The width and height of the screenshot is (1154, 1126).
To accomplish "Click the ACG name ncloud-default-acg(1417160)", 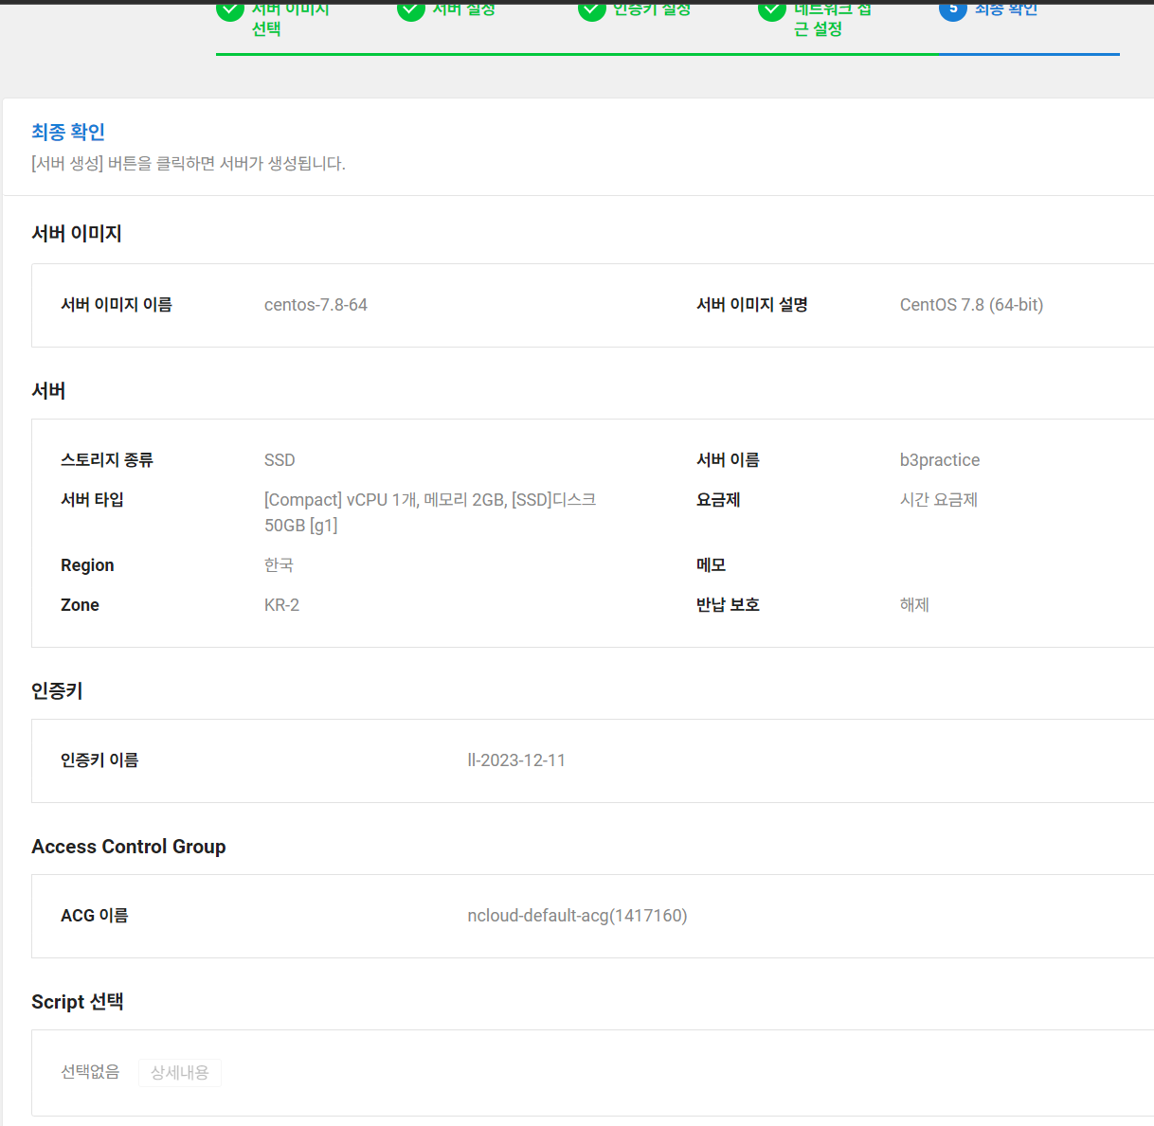I will (577, 915).
